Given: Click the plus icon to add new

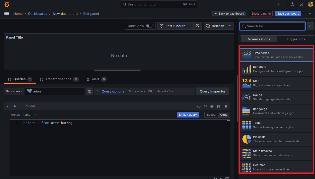Looking at the screenshot, I should click(280, 4).
